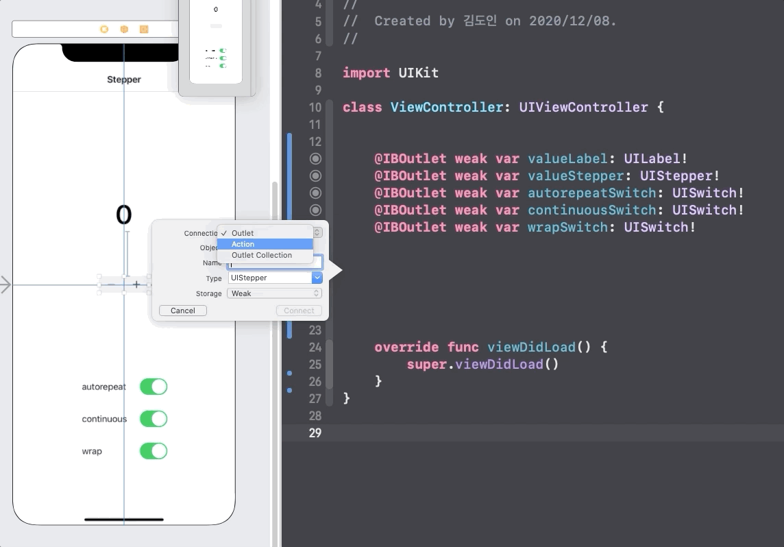
Task: Click the Created by comment on line 5
Action: point(480,21)
